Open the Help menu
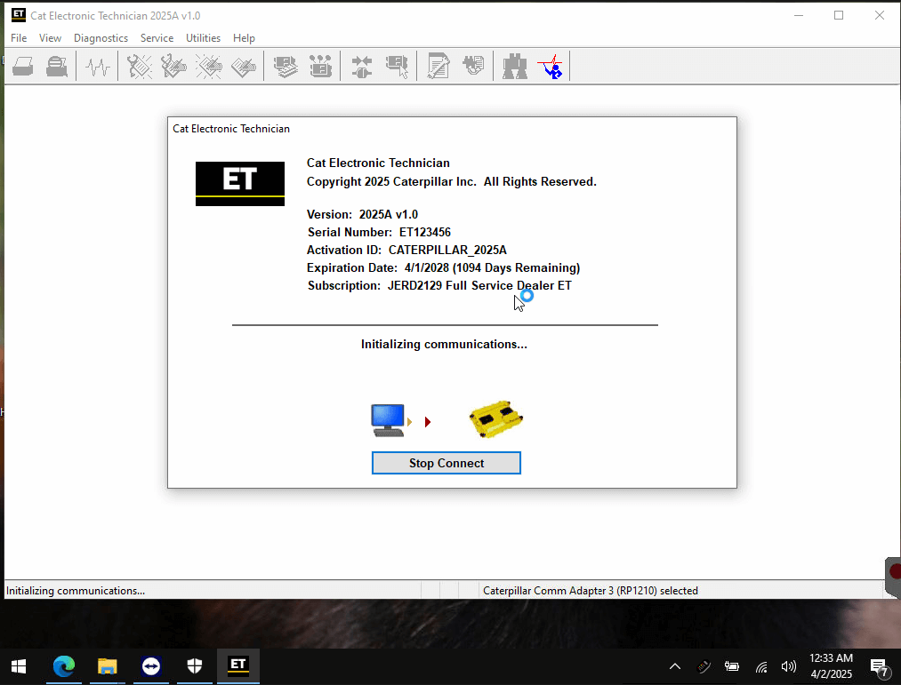 click(x=244, y=38)
